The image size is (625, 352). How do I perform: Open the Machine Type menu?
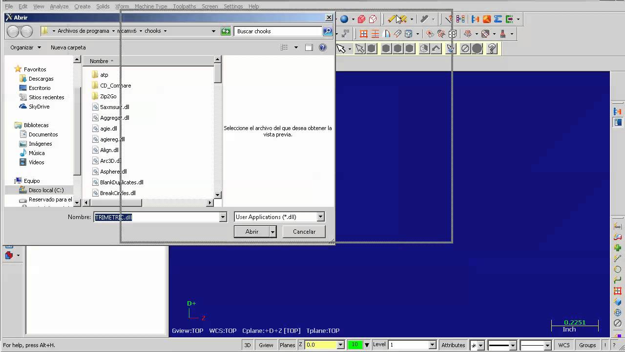pos(151,6)
